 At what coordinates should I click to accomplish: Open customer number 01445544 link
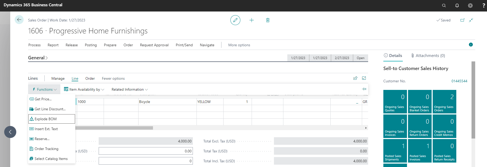point(459,81)
